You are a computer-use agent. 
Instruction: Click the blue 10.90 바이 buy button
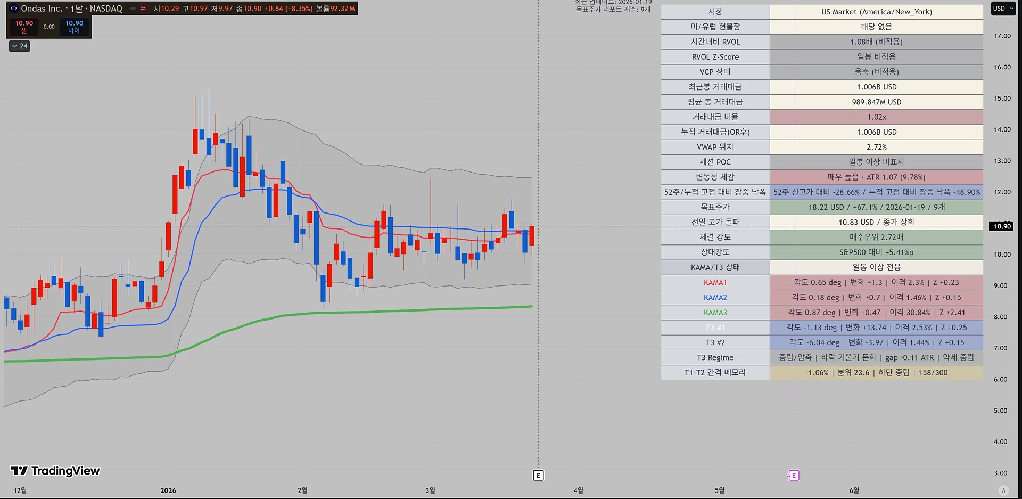point(74,27)
